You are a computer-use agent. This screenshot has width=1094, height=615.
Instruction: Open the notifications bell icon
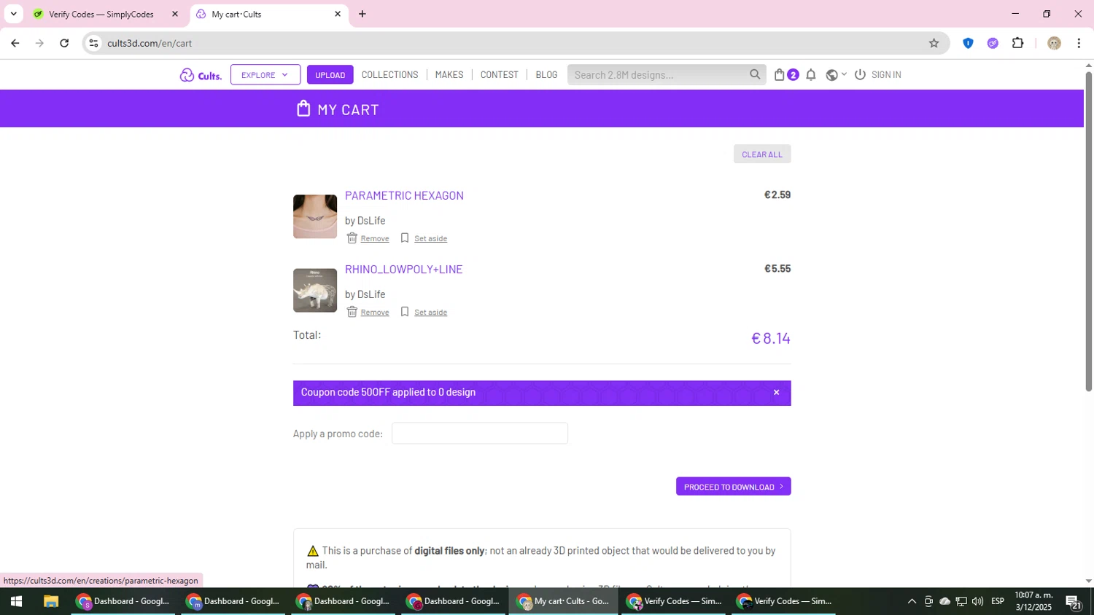click(811, 74)
